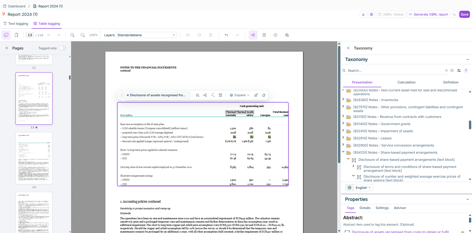Open the Presentation taxonomy tab

point(362,82)
